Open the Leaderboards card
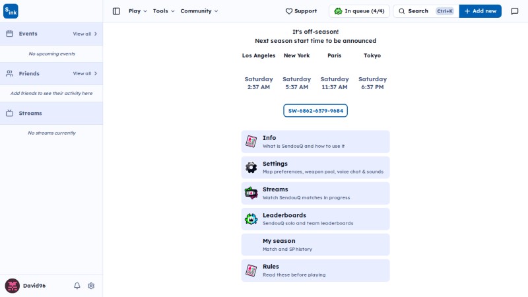The height and width of the screenshot is (297, 528). tap(315, 219)
